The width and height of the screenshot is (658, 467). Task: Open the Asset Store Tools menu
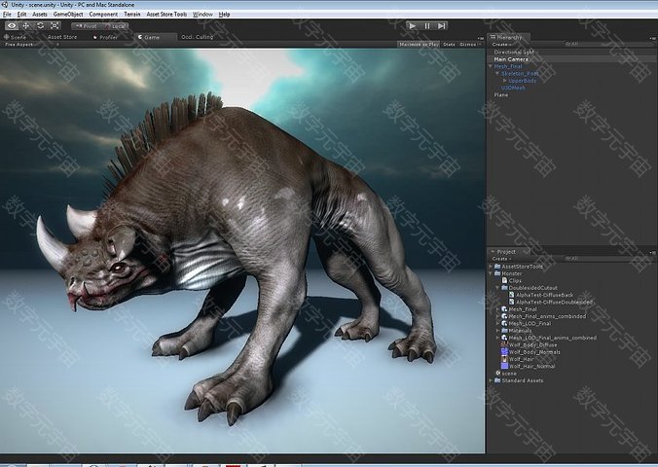click(x=166, y=14)
